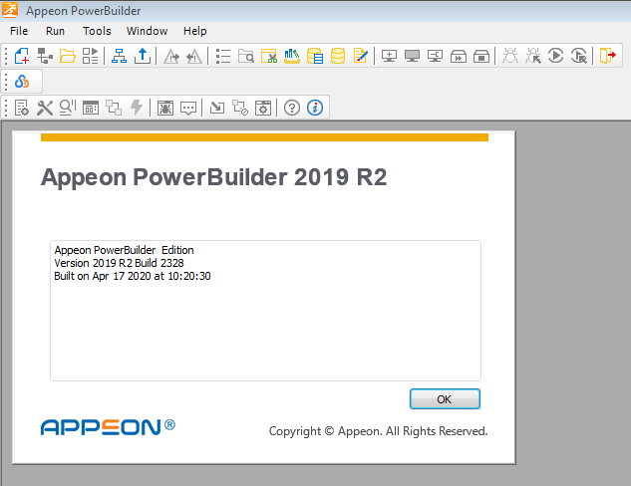Click the speech bubble ellipsis icon
Image resolution: width=631 pixels, height=486 pixels.
188,109
